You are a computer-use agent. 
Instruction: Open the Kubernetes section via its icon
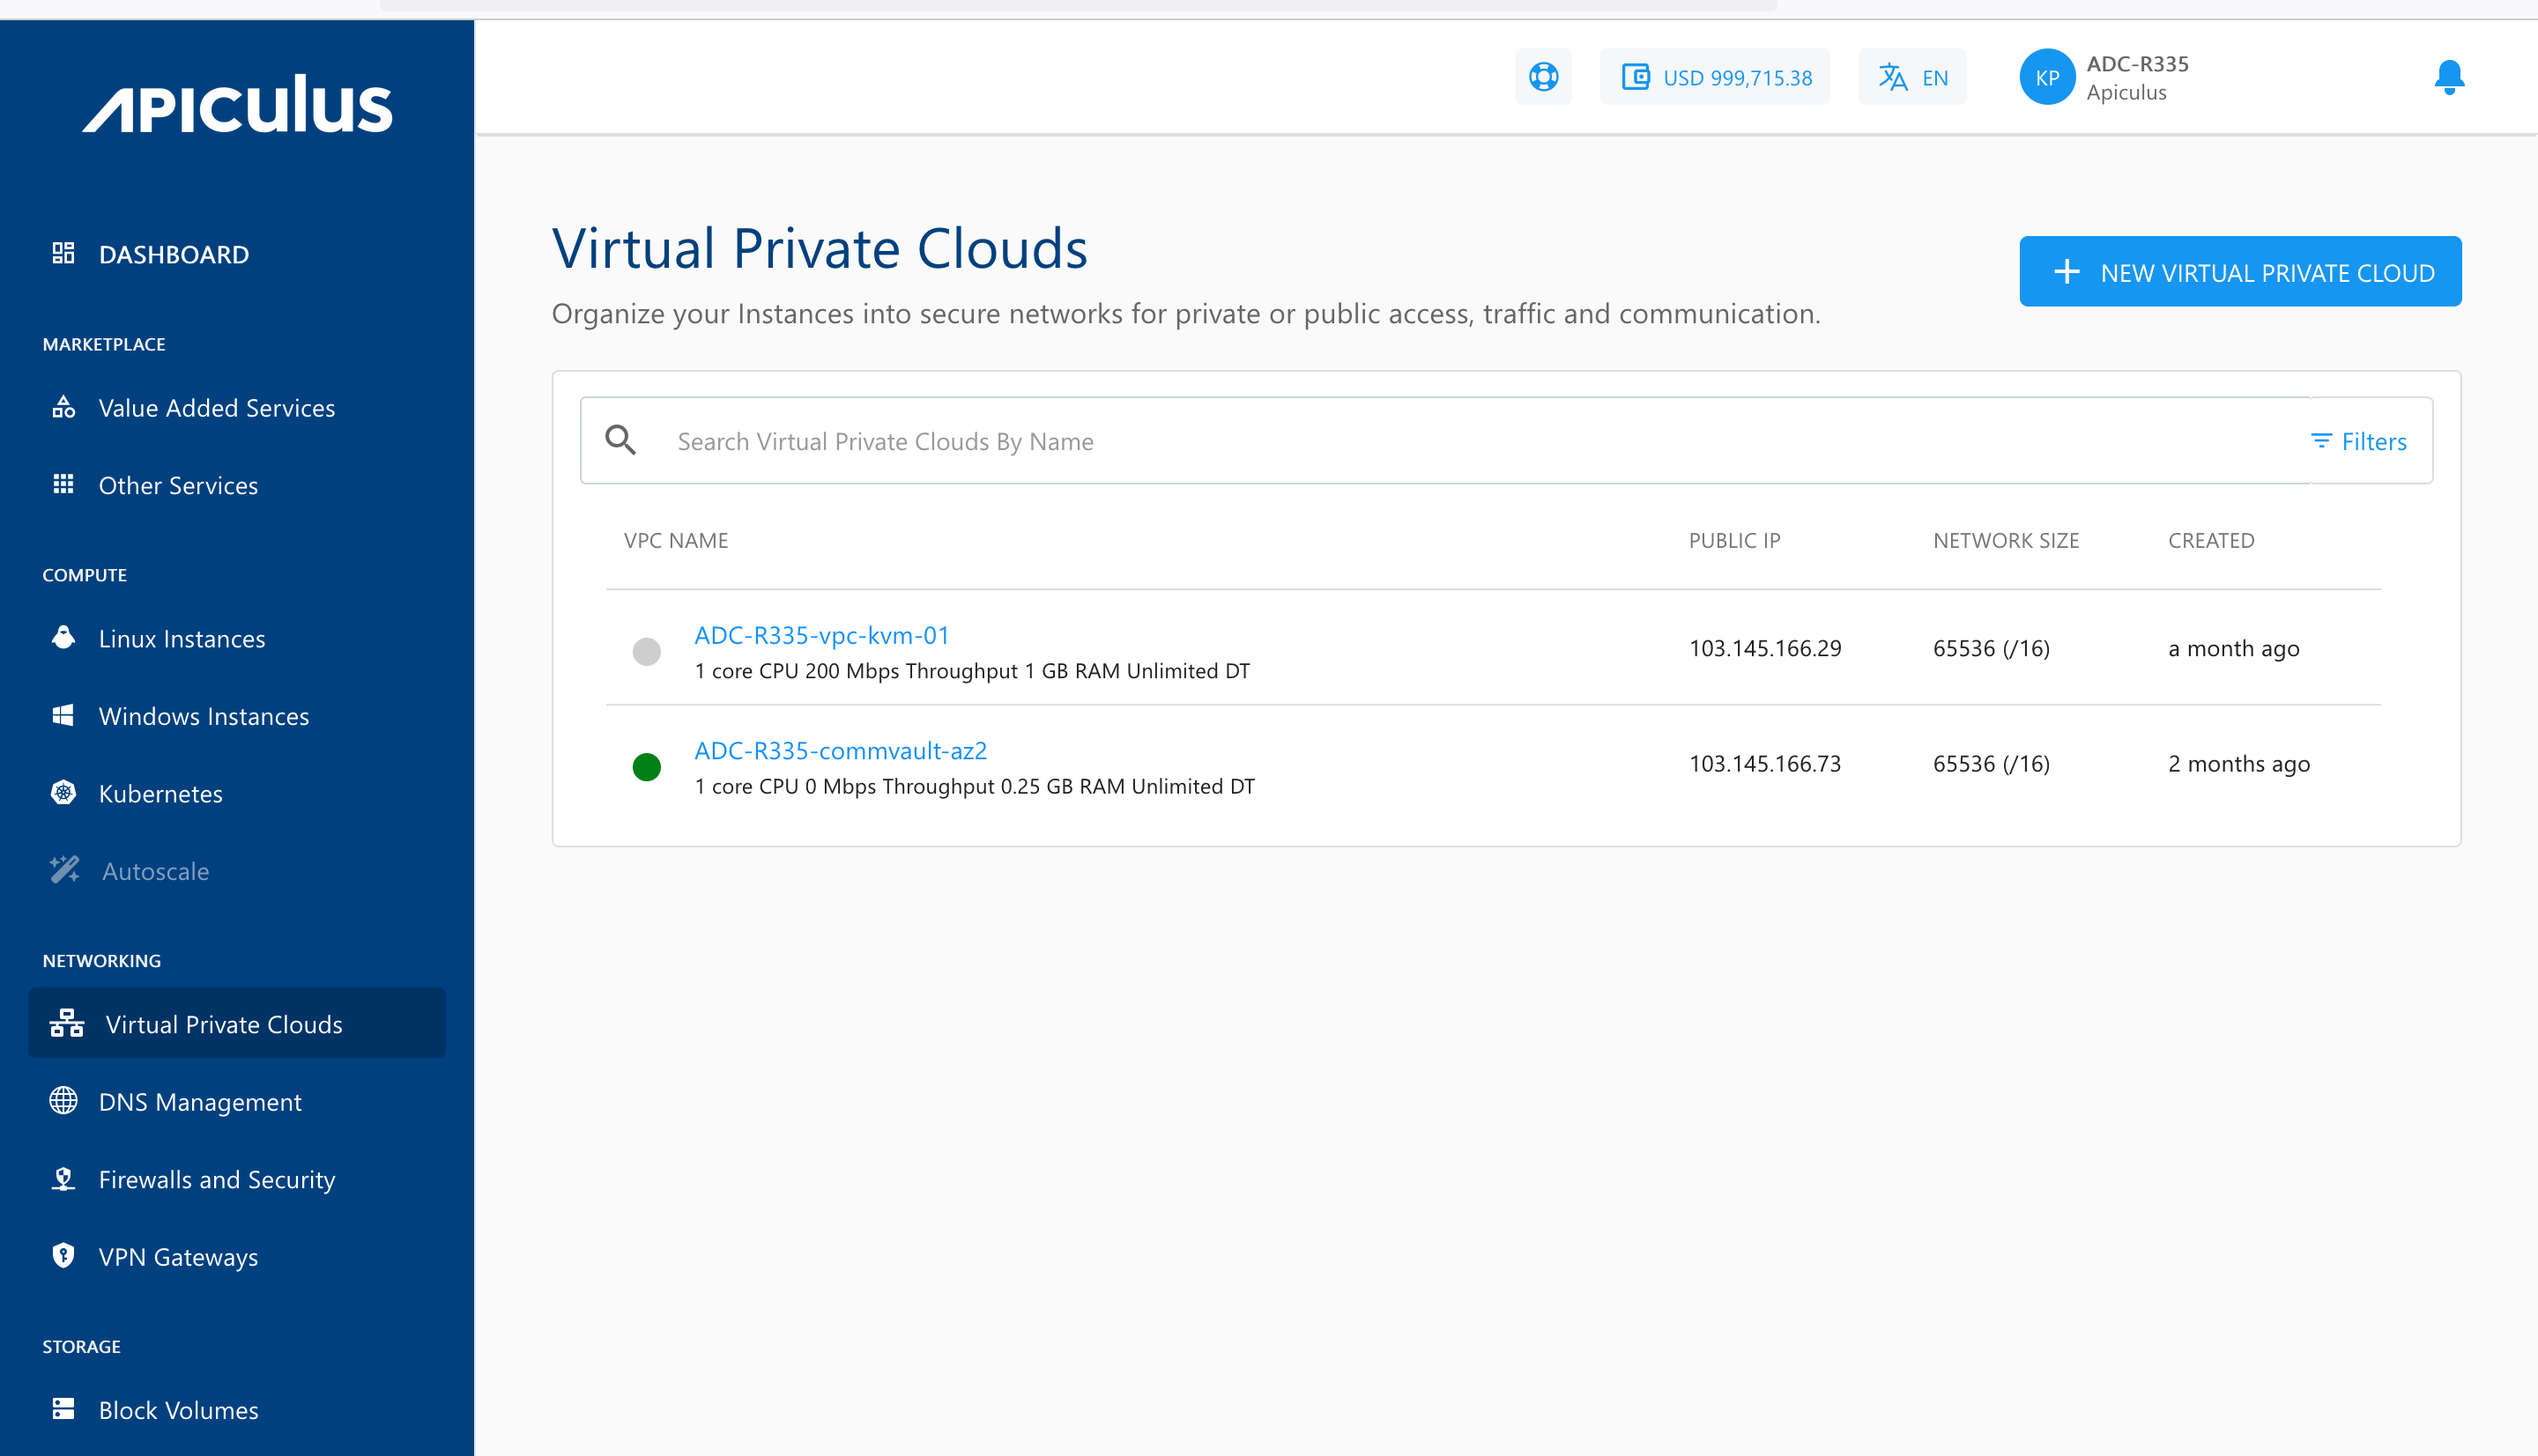63,793
